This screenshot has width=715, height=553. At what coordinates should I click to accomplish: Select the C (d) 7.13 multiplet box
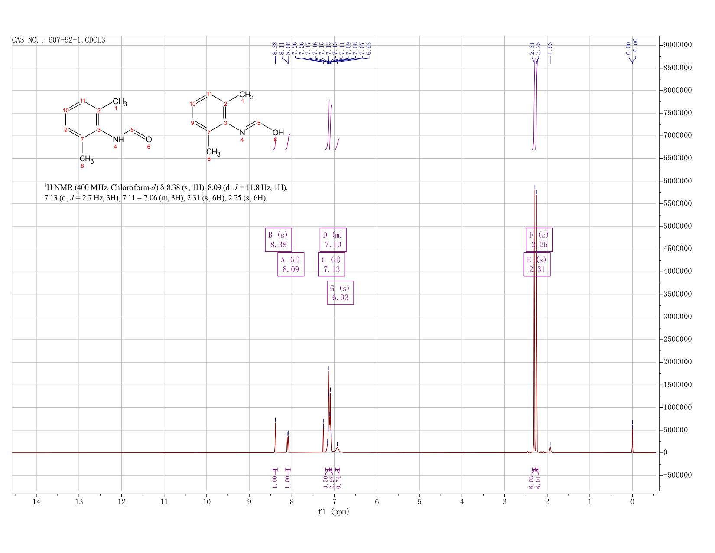coord(331,264)
